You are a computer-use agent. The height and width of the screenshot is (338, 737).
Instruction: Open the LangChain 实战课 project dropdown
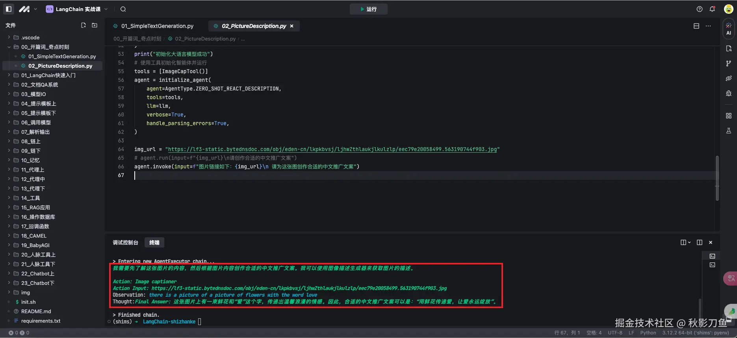(x=77, y=9)
